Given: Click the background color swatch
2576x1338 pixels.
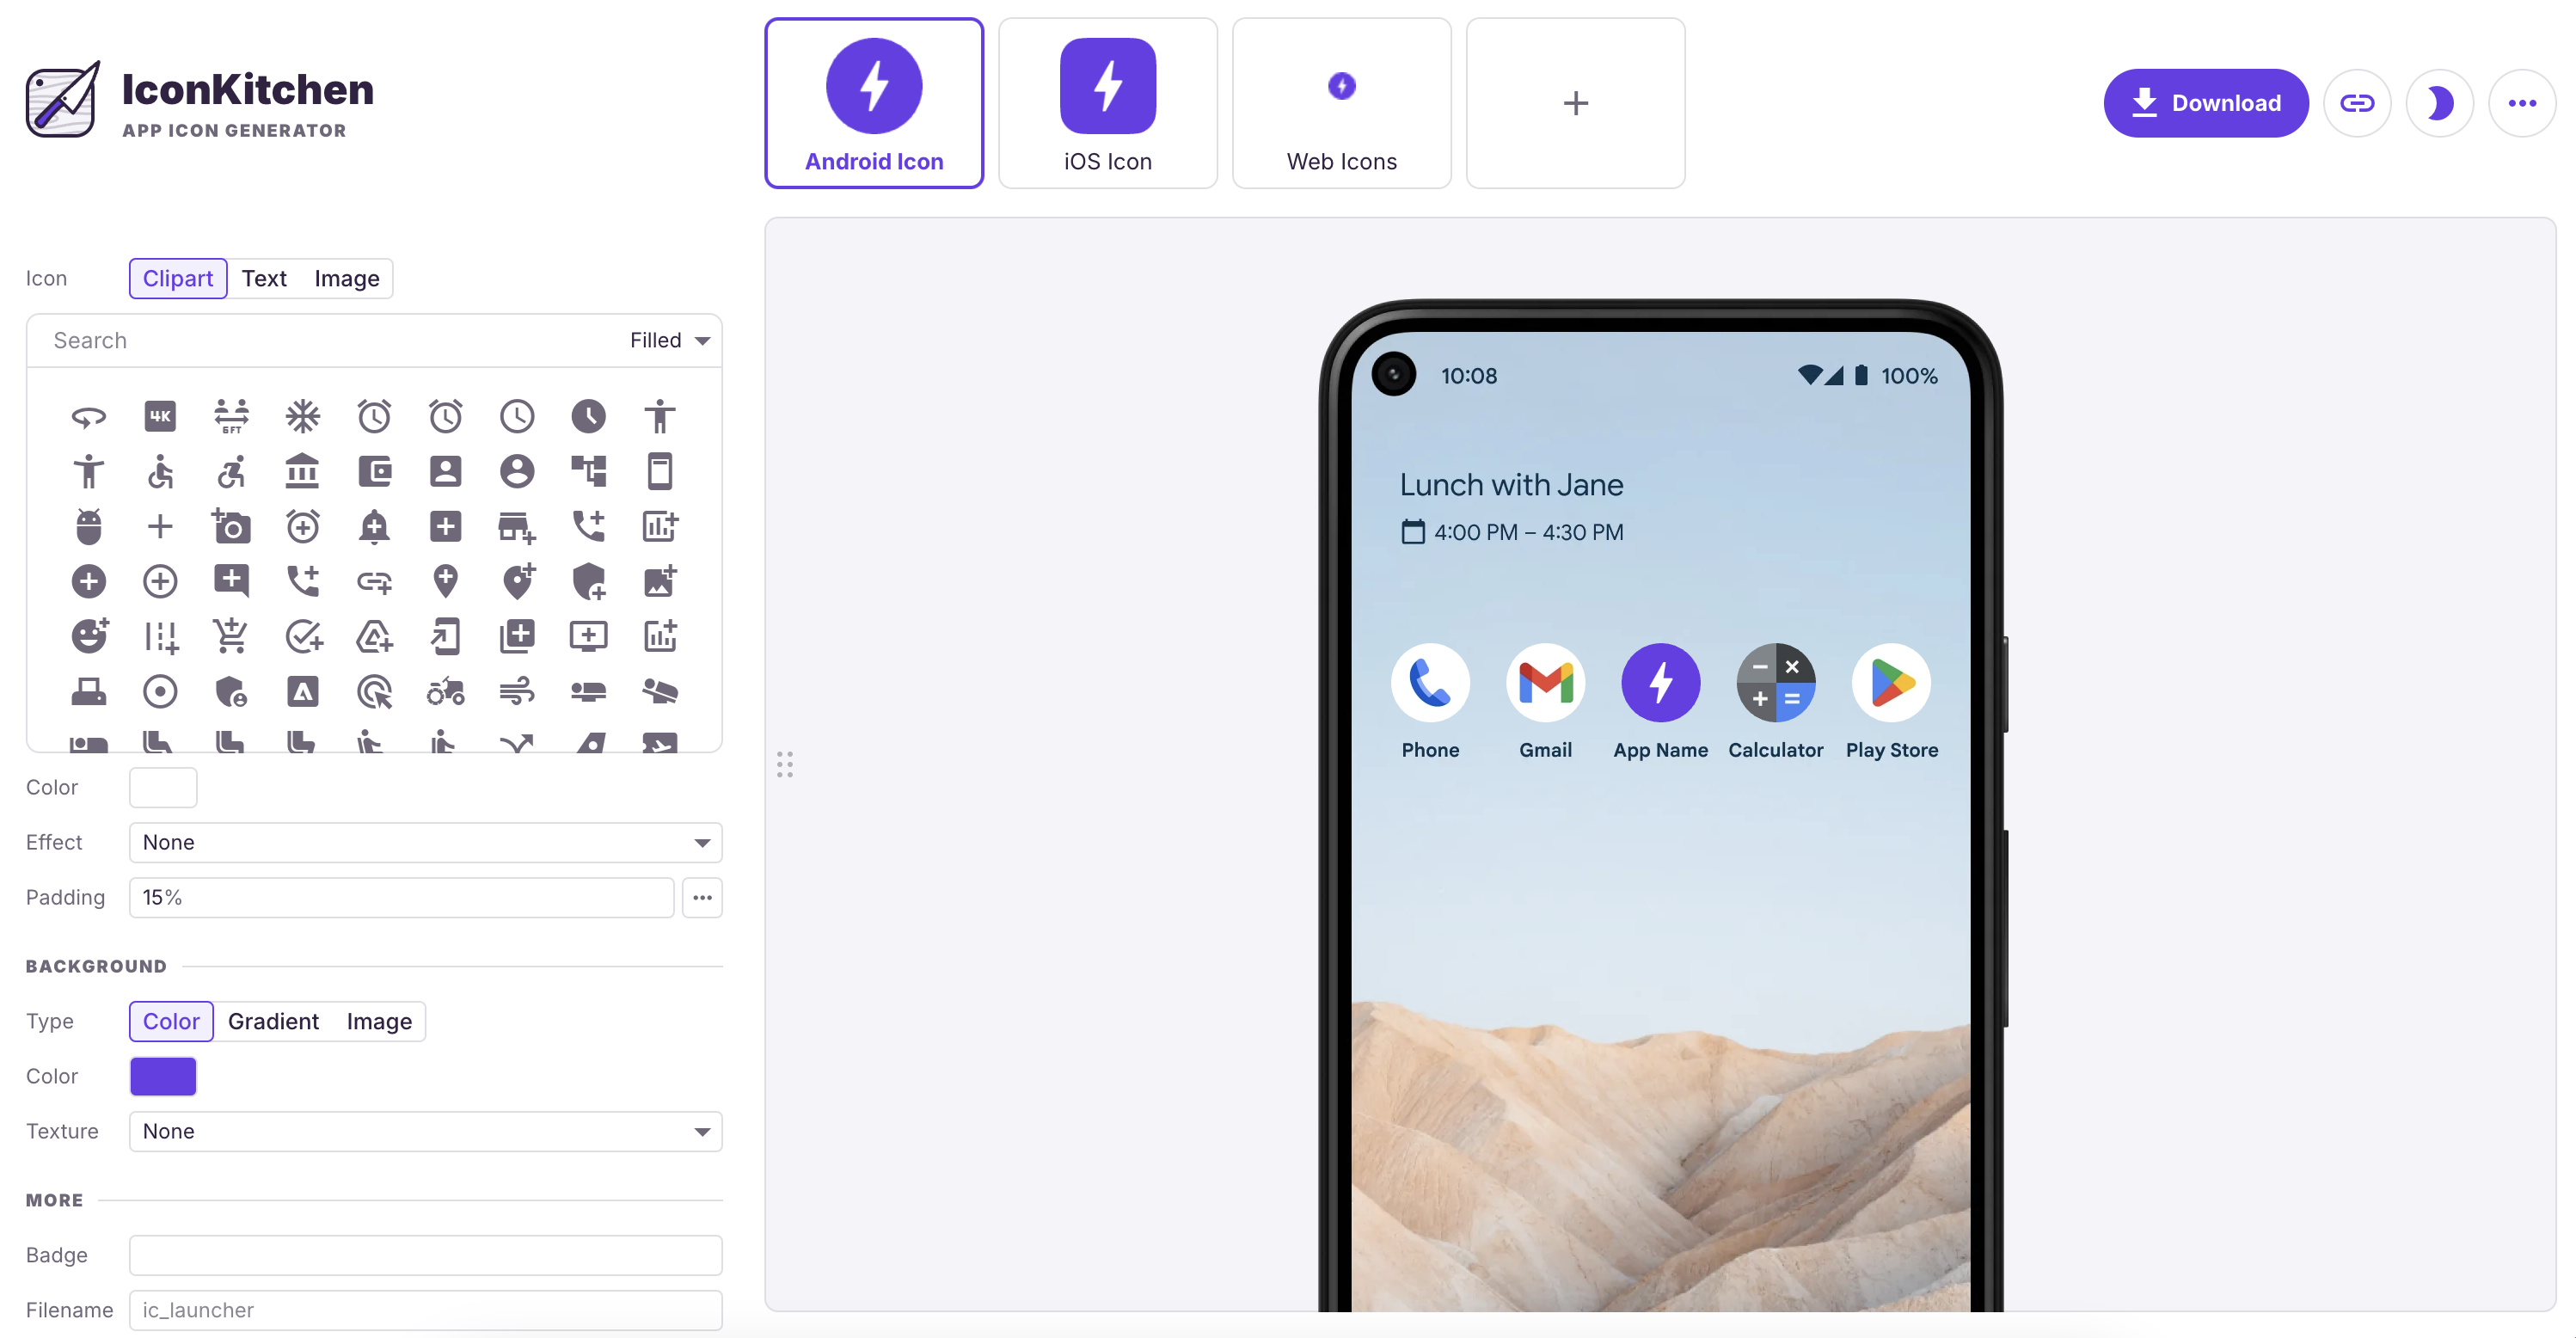Looking at the screenshot, I should pyautogui.click(x=163, y=1076).
